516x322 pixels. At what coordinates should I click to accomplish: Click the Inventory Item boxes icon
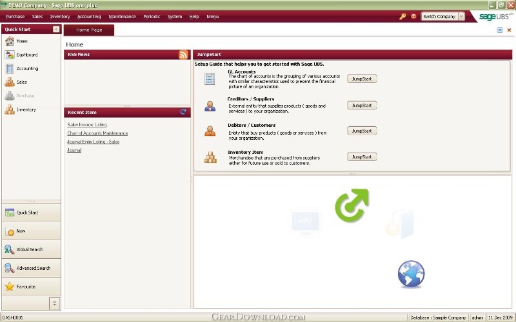point(210,157)
